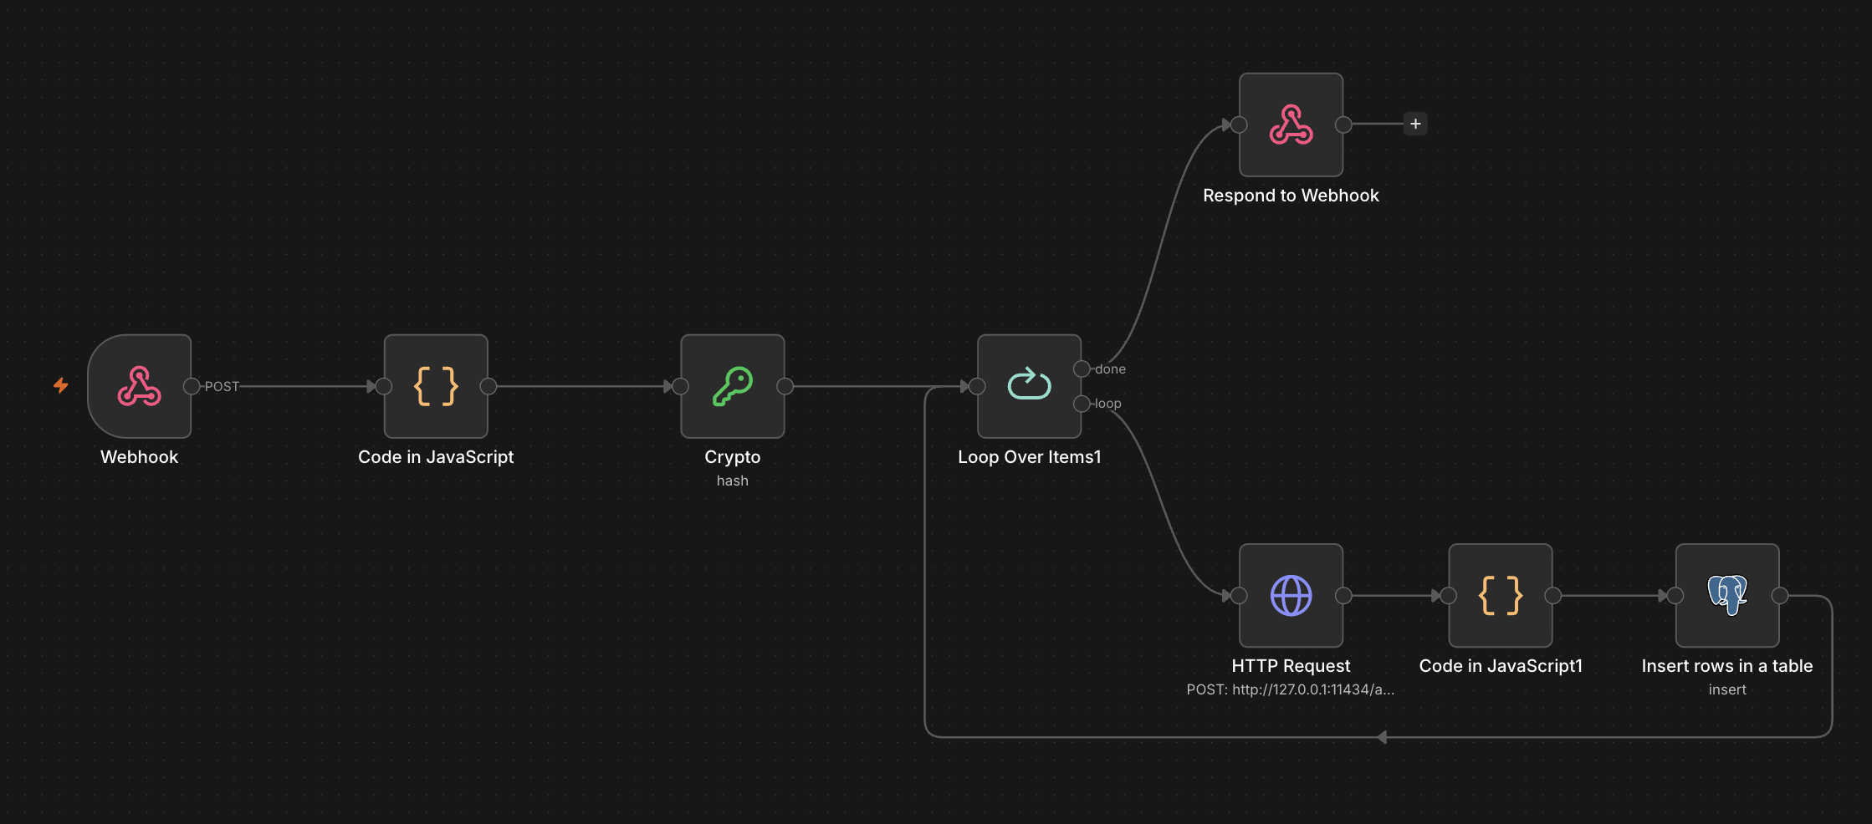Screen dimensions: 1872x824
Task: Open the Postgres Insert rows node
Action: pos(1727,596)
